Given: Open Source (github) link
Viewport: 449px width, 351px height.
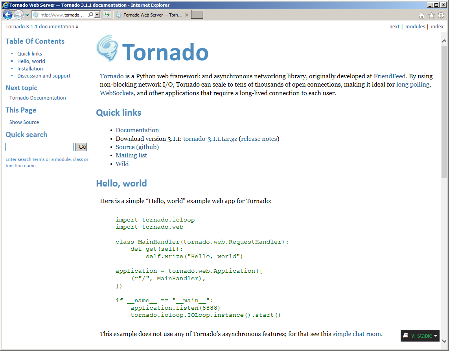Looking at the screenshot, I should [137, 147].
